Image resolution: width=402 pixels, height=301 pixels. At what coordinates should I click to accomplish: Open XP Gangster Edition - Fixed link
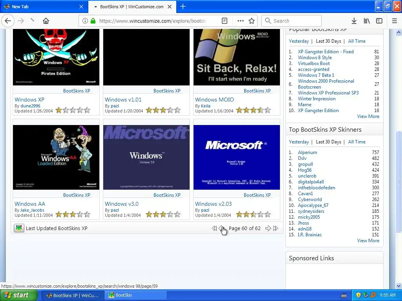[325, 51]
